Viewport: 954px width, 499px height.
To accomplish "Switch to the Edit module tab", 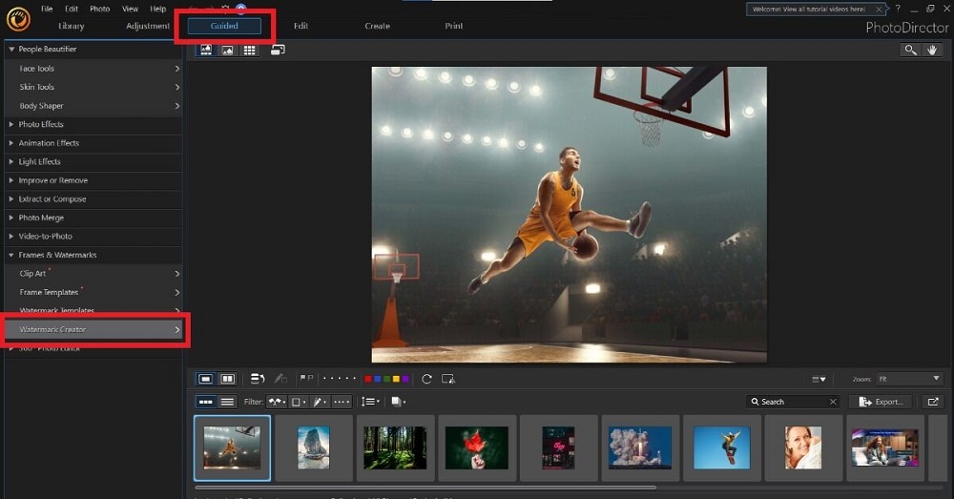I will click(301, 26).
